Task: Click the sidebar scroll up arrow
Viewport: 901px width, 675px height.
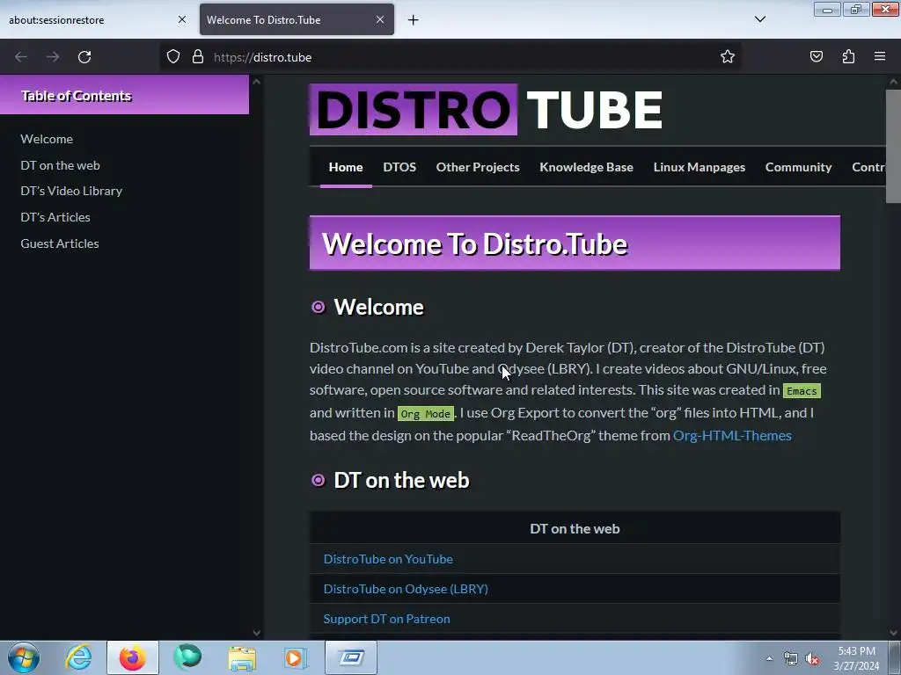Action: (256, 82)
